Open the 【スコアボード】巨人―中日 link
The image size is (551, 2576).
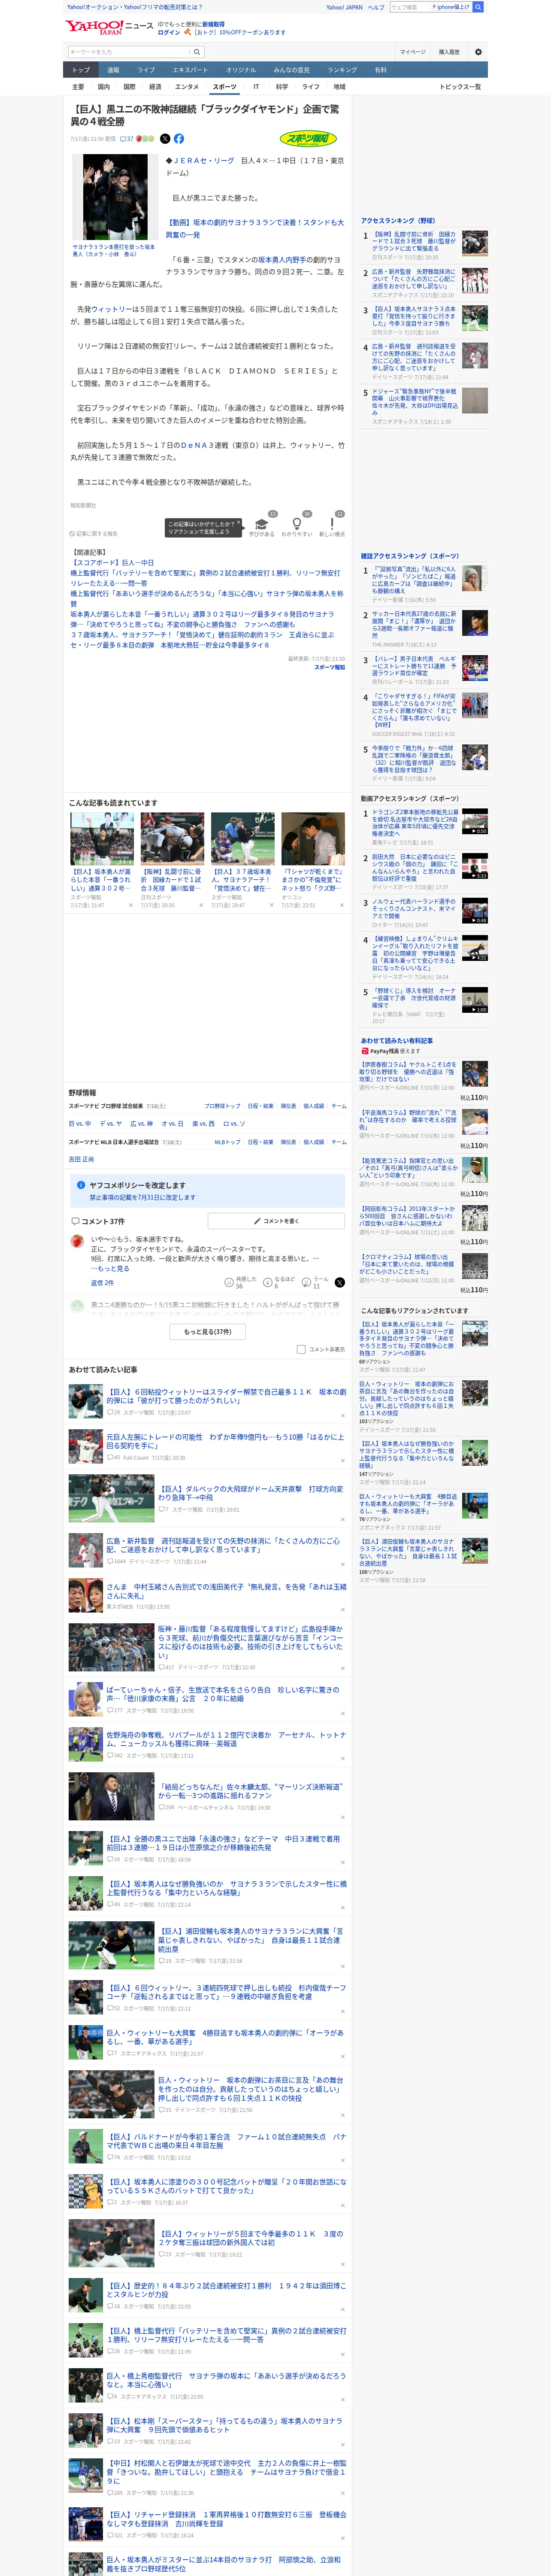[x=112, y=563]
